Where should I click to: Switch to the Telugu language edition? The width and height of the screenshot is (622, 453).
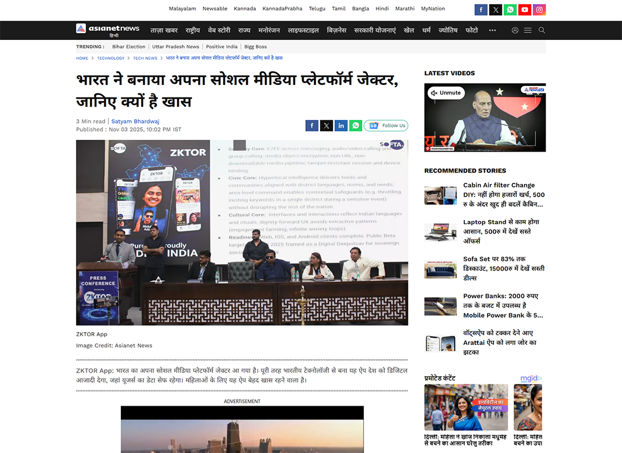pyautogui.click(x=317, y=9)
